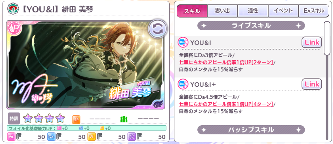Click the purple wing icon on card corner

tap(158, 104)
